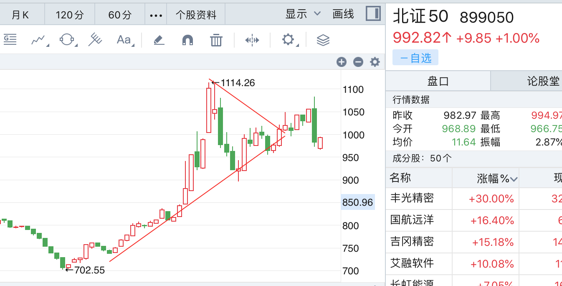Switch to the 盘口 tab

click(x=438, y=81)
